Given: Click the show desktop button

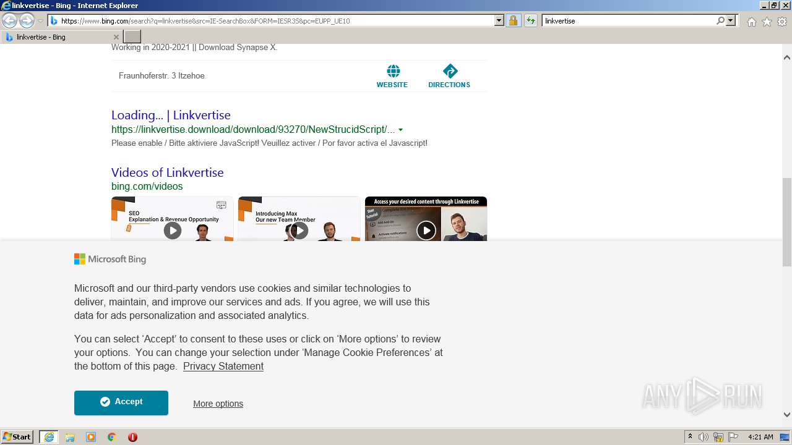Looking at the screenshot, I should coord(786,437).
